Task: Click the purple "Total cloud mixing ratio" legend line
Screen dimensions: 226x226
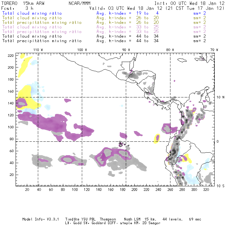Action: 32,27
